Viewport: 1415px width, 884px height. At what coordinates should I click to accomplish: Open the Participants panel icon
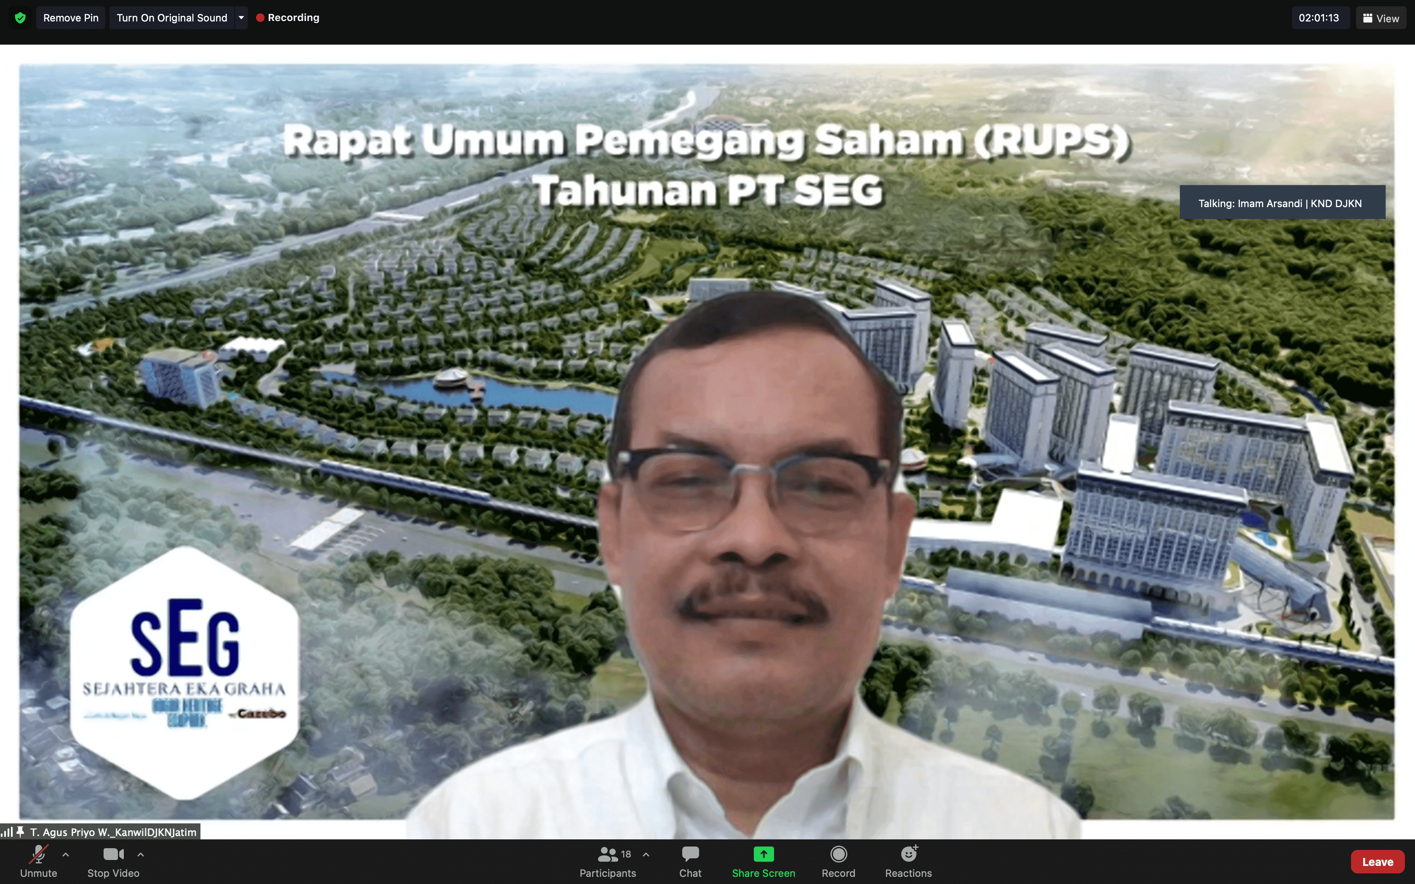coord(608,855)
